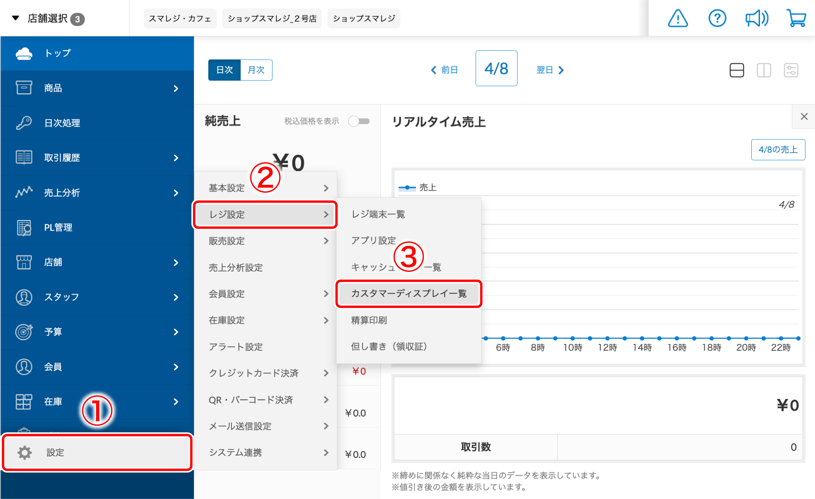Image resolution: width=815 pixels, height=499 pixels.
Task: Select カスタマーディスプレイ一覧 menu item
Action: point(409,294)
